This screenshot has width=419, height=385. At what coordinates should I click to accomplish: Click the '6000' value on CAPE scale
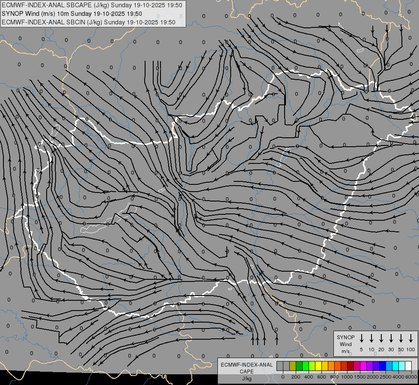click(411, 377)
